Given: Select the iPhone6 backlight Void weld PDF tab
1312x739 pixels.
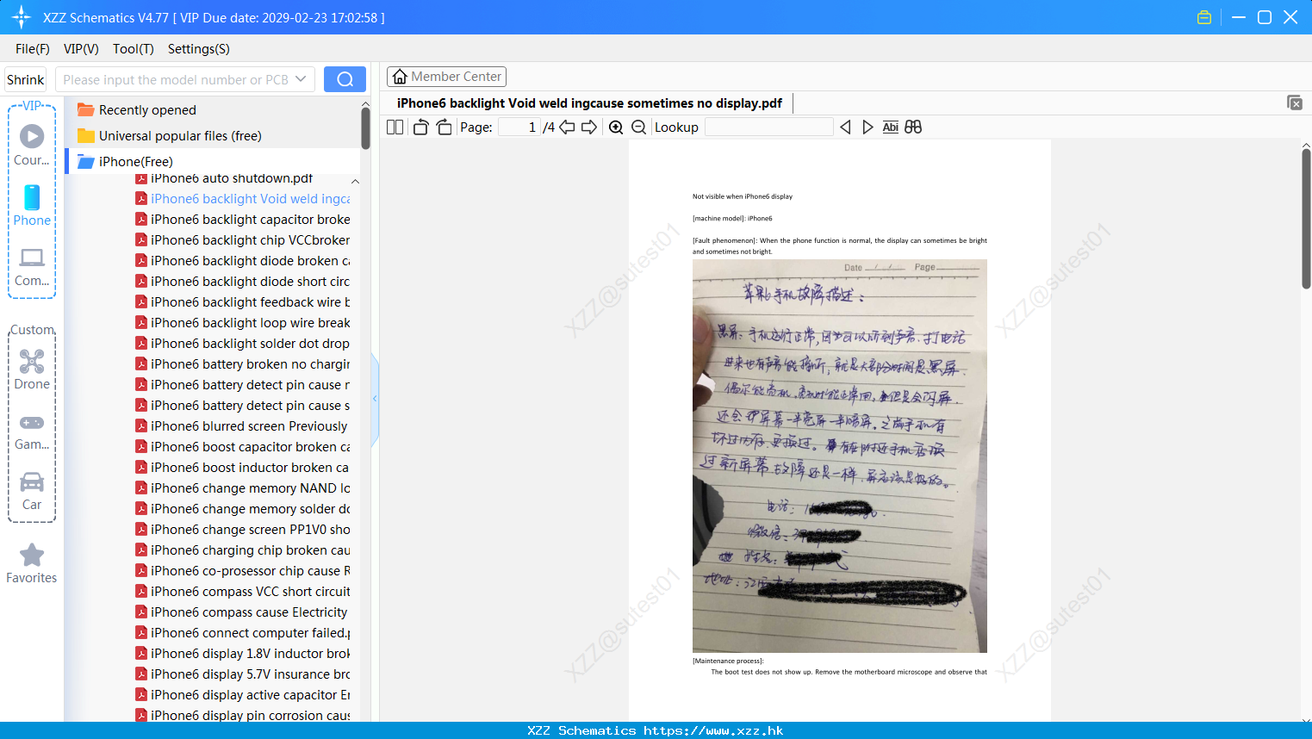Looking at the screenshot, I should click(589, 103).
